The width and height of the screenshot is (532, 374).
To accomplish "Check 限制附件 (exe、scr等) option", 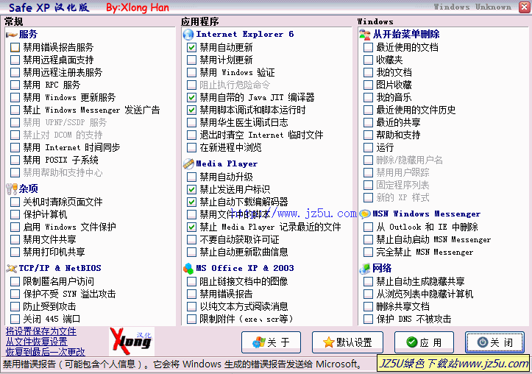I will coord(192,320).
